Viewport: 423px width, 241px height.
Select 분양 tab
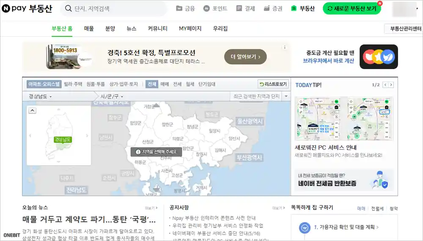click(110, 29)
